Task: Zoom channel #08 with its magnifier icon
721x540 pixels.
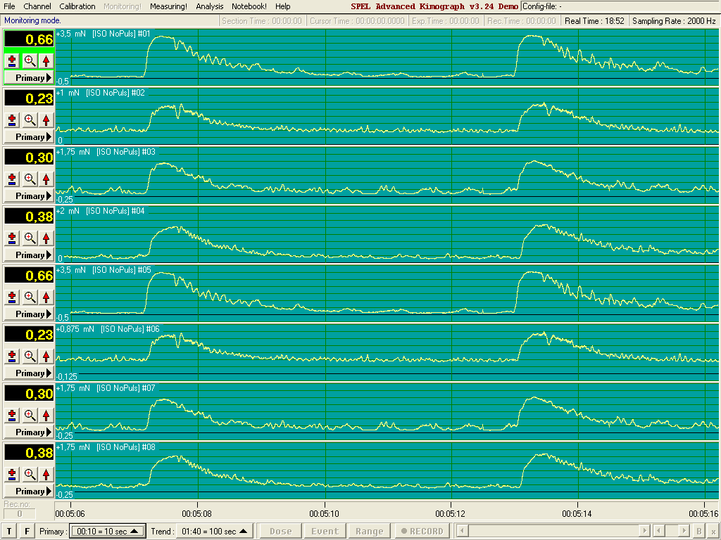Action: point(30,474)
